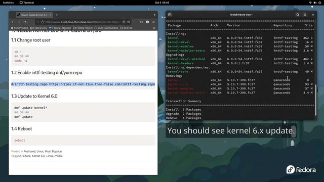Click the '1.4 Reboot' heading
Viewport: 324px width, 182px height.
(x=22, y=129)
